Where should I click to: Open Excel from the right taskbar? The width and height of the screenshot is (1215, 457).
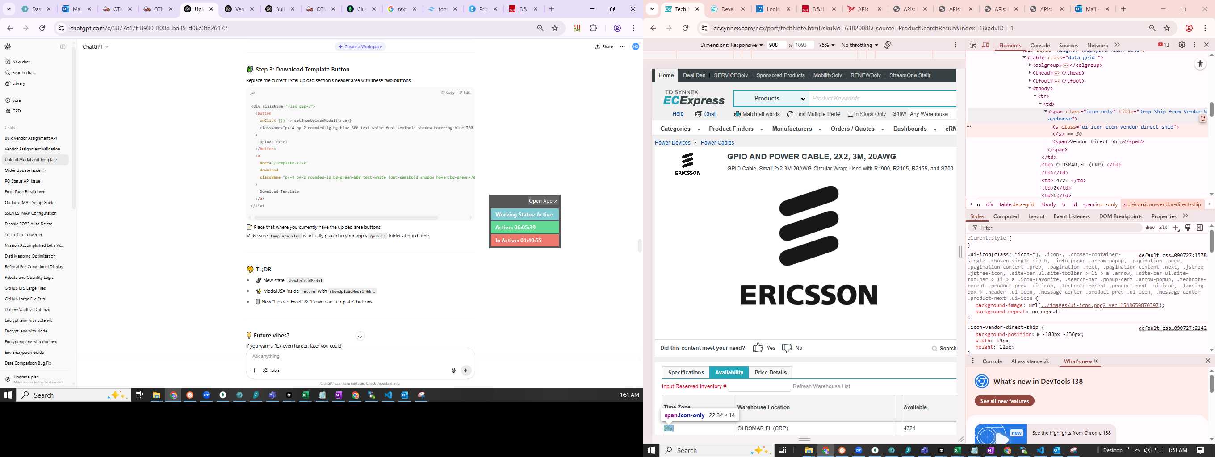click(957, 450)
